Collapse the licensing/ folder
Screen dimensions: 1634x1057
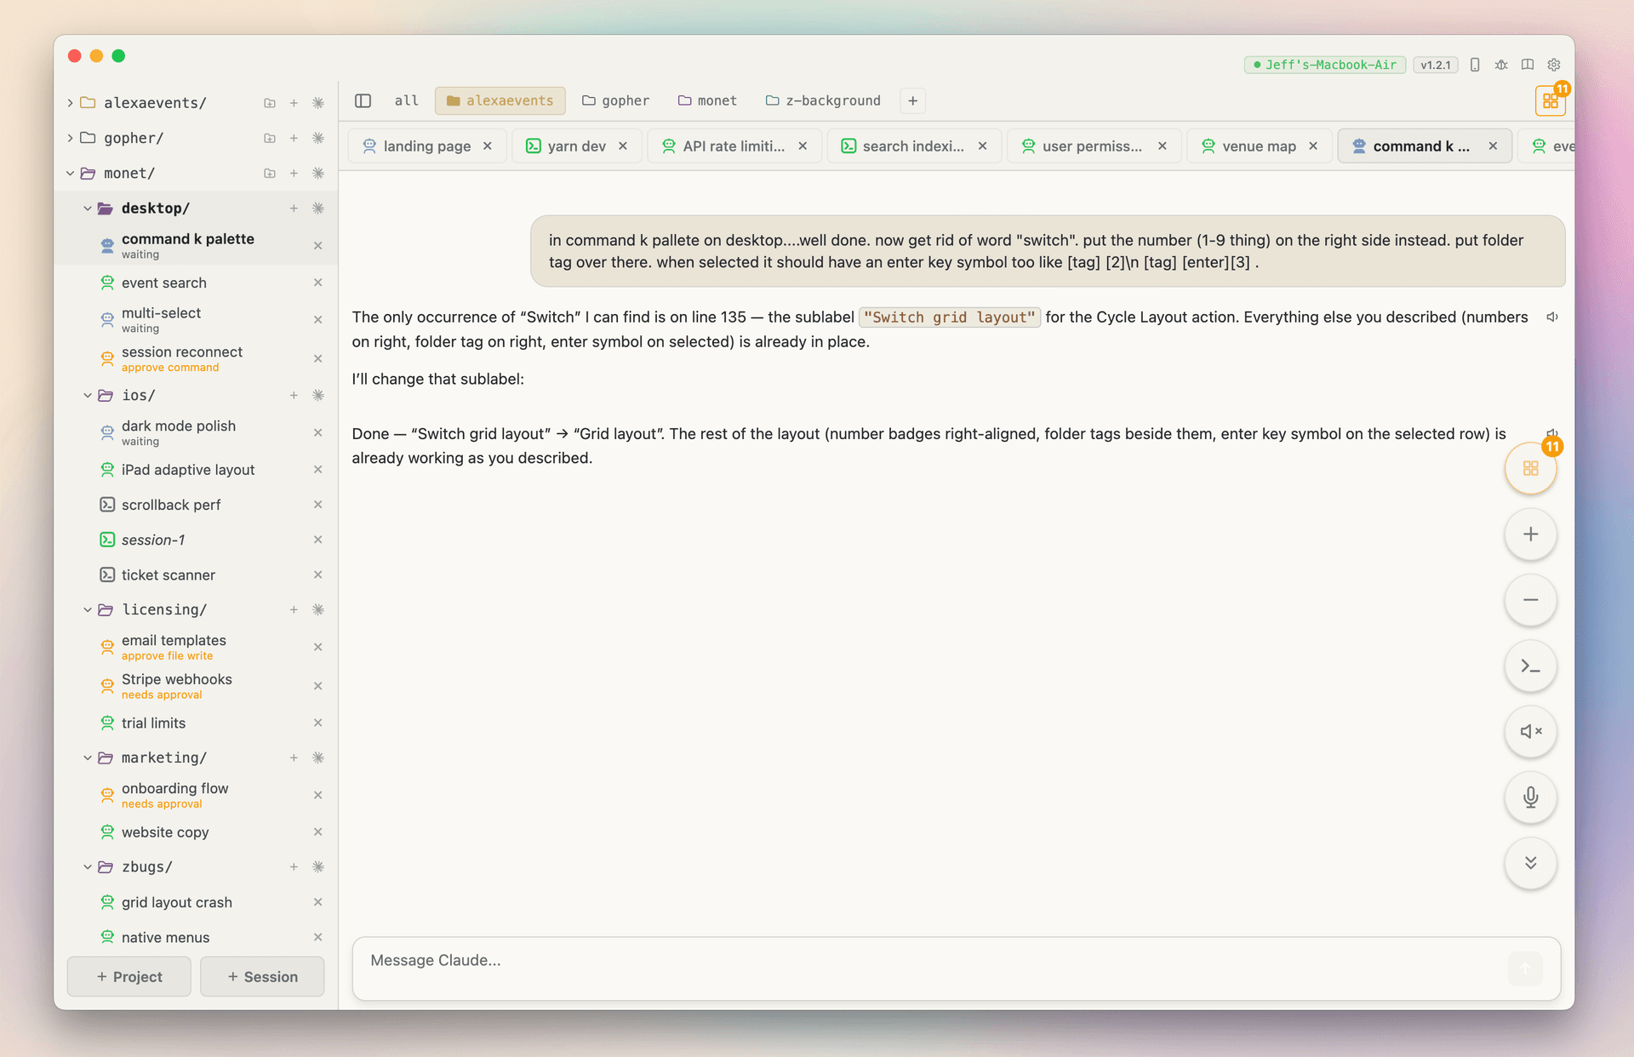click(x=88, y=609)
